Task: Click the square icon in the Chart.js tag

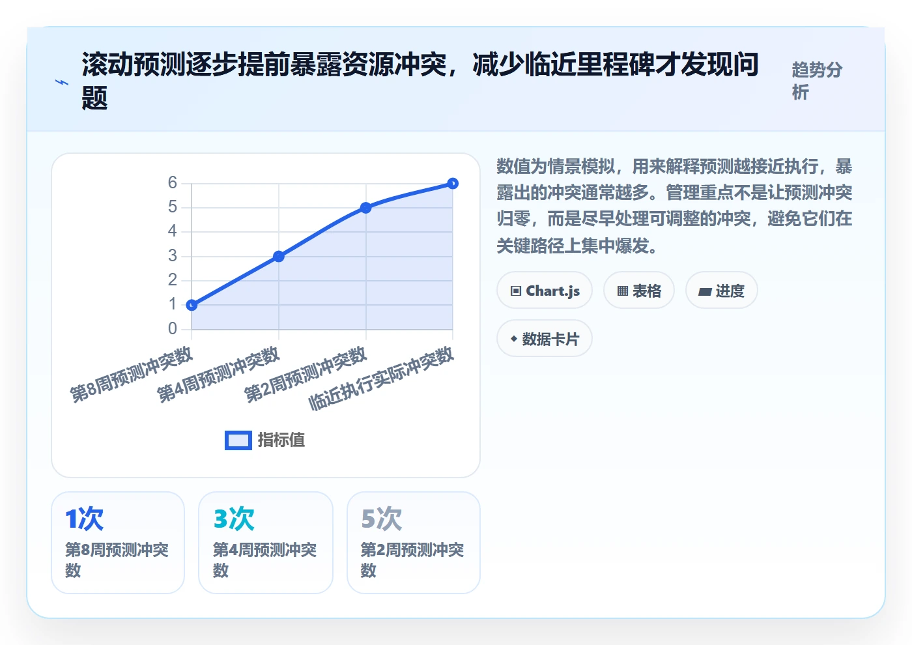Action: tap(516, 291)
